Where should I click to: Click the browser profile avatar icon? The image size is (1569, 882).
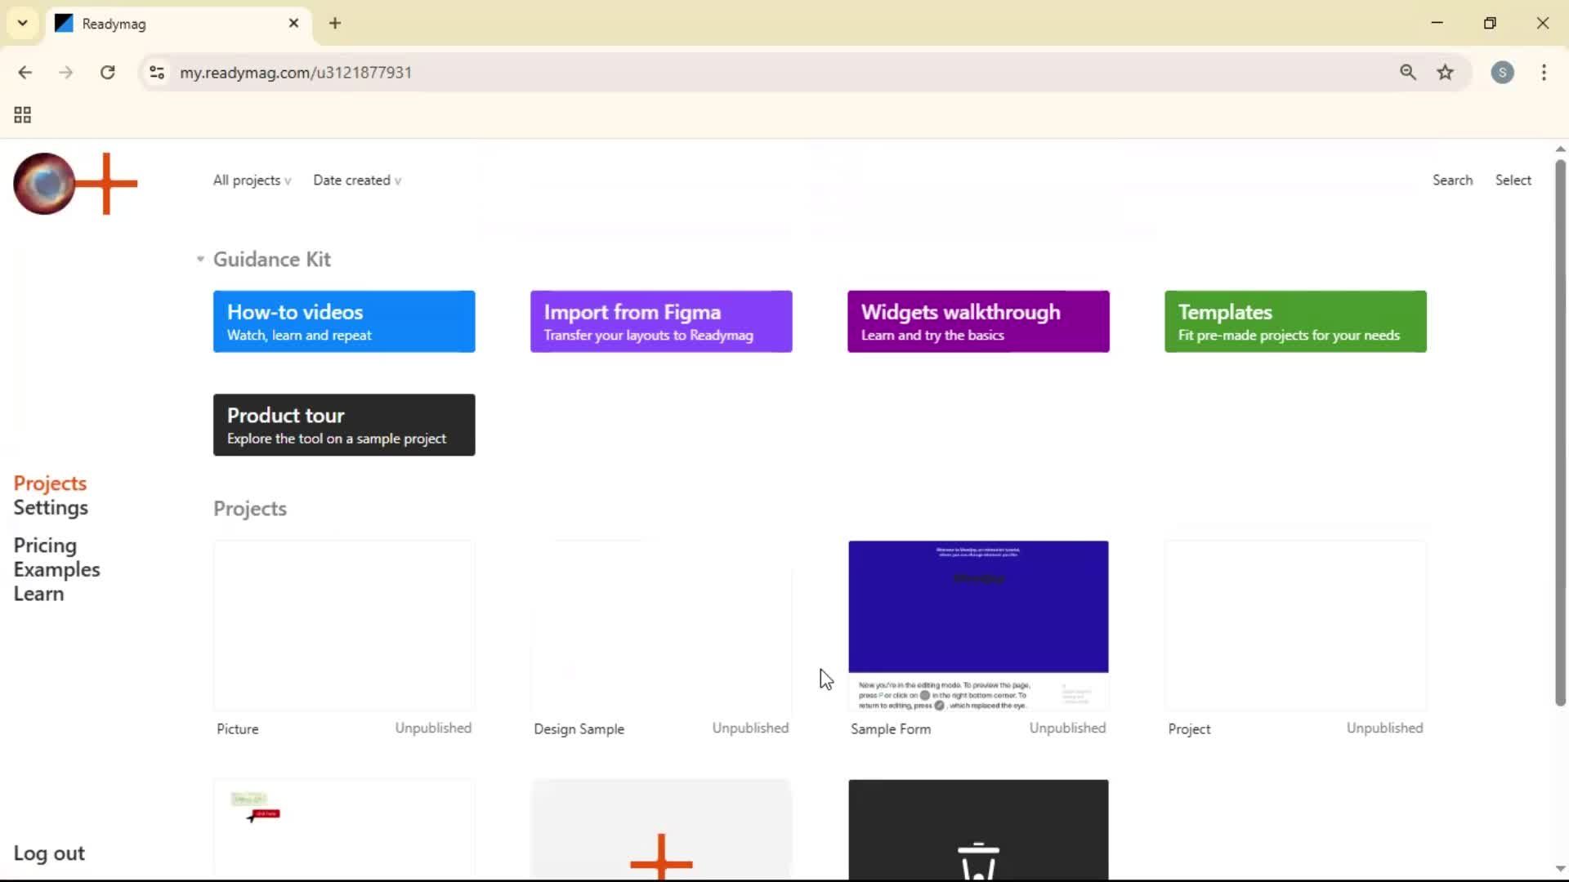click(1503, 72)
